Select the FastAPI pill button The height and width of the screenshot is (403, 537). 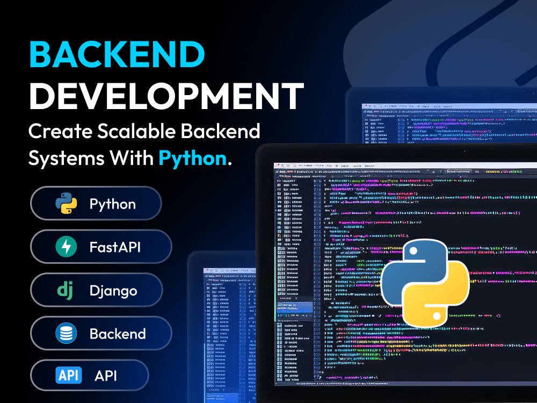101,247
